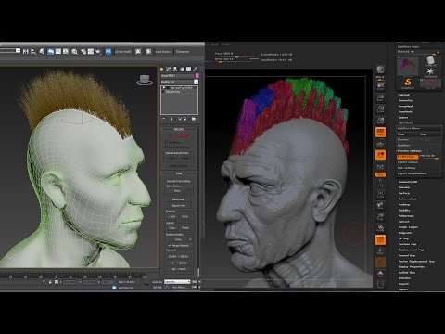This screenshot has height=334, width=445.
Task: Select the SimpleBrush tool thumbnail
Action: 408,83
